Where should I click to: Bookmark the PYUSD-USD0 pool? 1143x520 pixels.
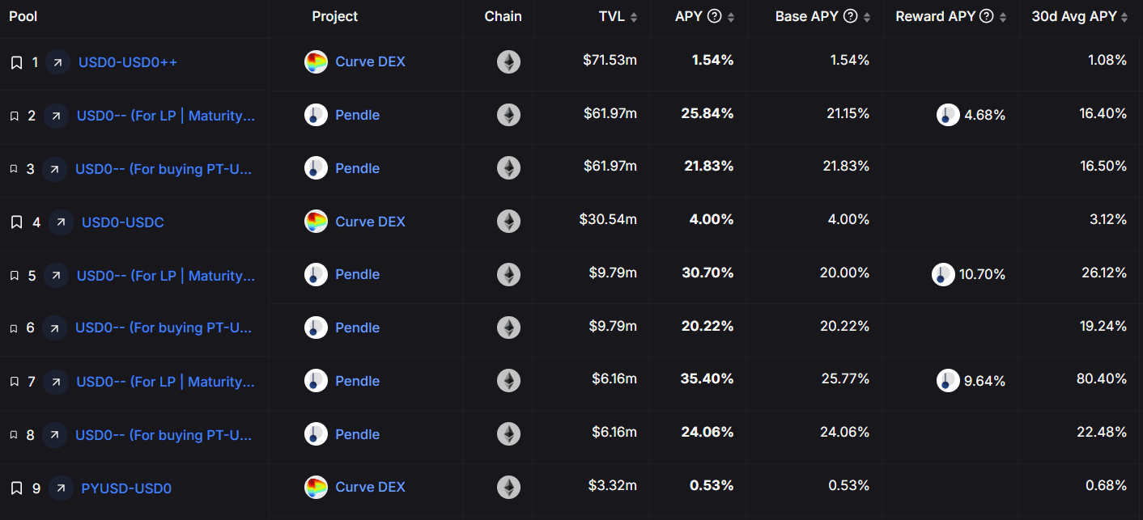click(16, 488)
